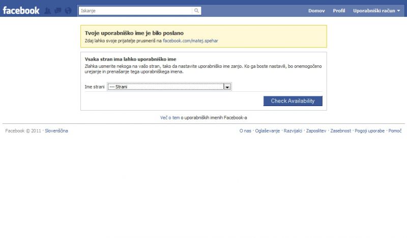This screenshot has height=238, width=407.
Task: Open the Pomoč footer link
Action: click(395, 131)
